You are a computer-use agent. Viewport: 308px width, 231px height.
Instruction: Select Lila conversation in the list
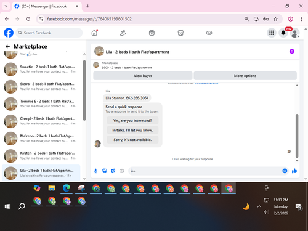pos(41,173)
